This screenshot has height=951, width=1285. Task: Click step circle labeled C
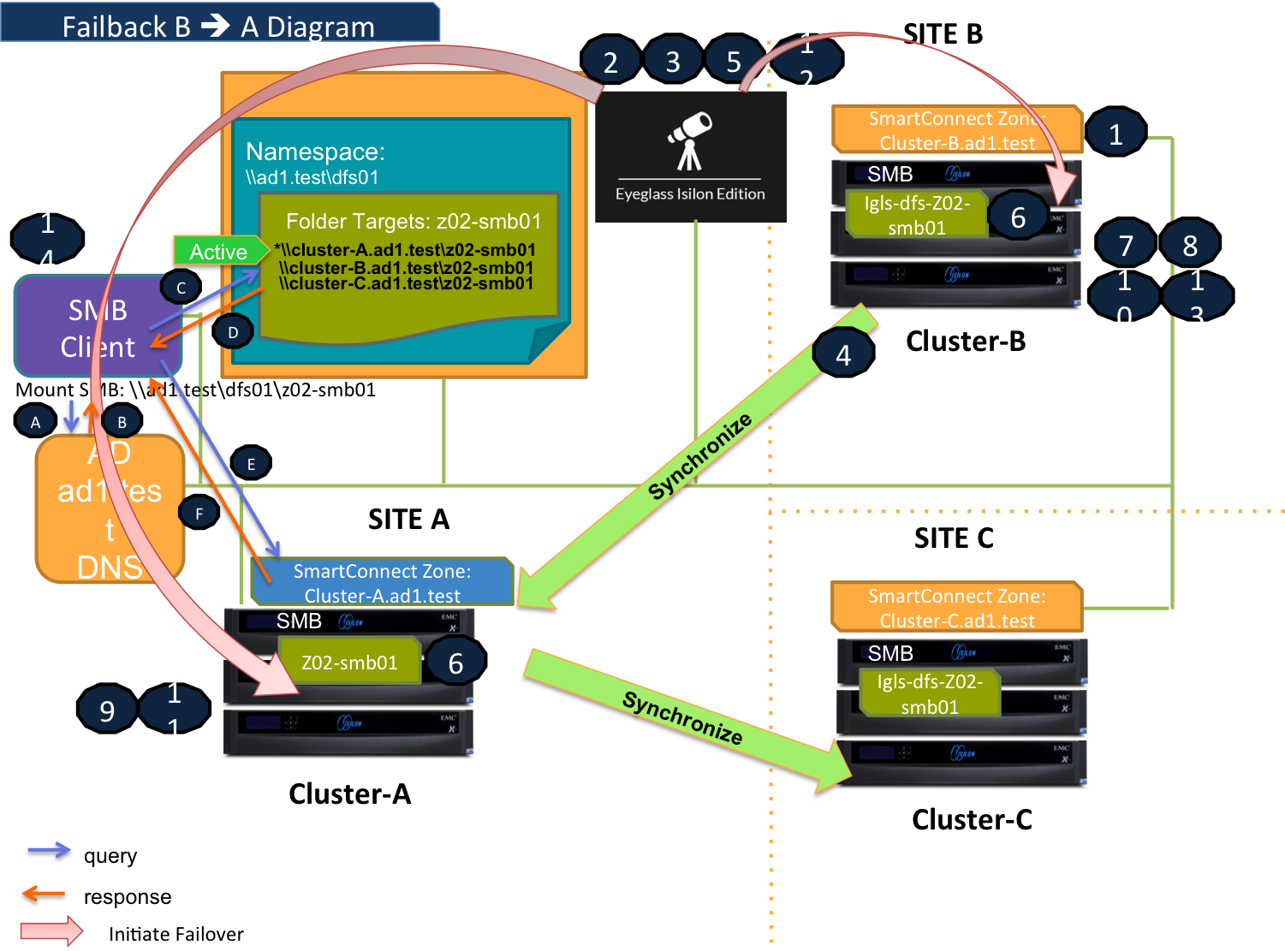pyautogui.click(x=181, y=288)
